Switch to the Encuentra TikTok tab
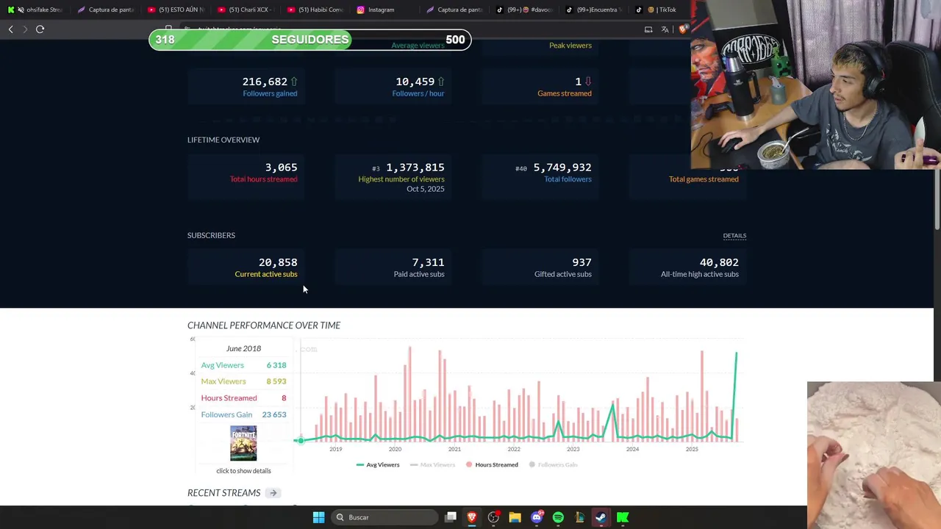 (x=594, y=10)
